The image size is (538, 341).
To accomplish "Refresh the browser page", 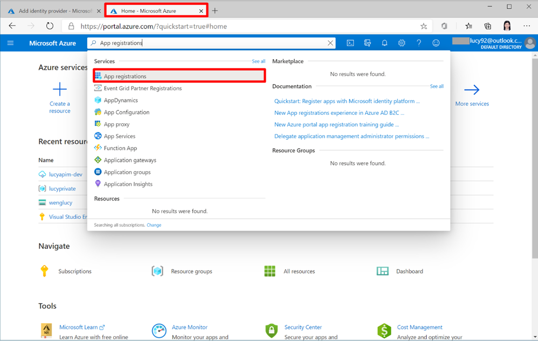I will click(x=50, y=26).
